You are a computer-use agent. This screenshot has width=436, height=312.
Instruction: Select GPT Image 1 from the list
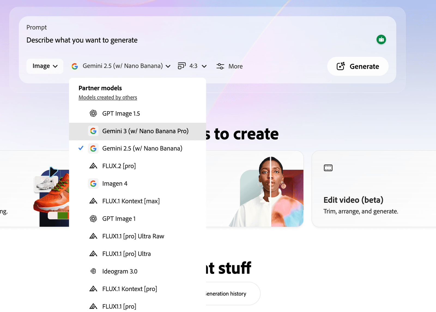[137, 219]
